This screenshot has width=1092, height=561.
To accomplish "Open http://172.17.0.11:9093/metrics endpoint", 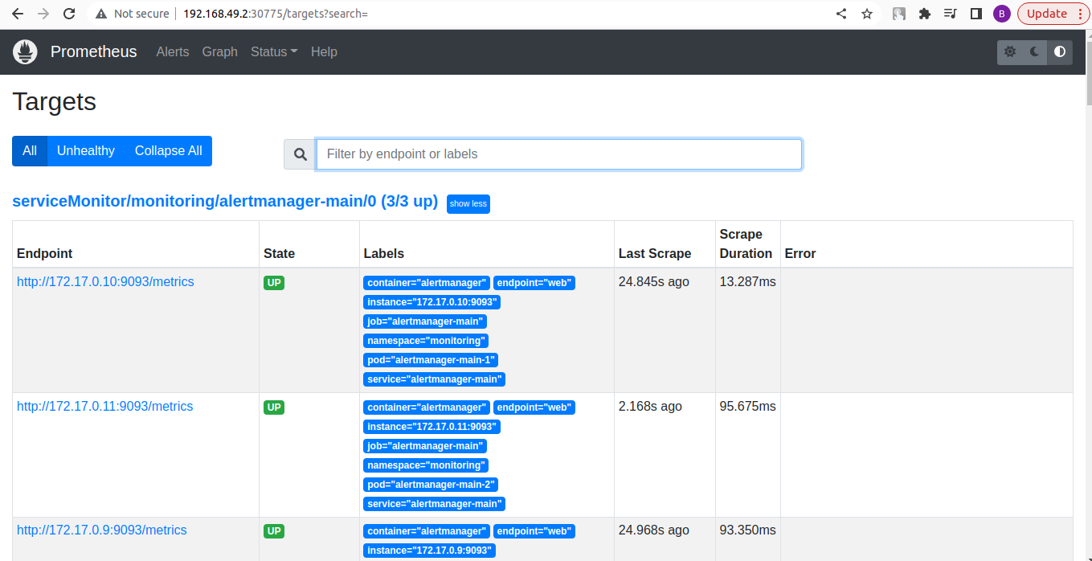I will (x=105, y=407).
